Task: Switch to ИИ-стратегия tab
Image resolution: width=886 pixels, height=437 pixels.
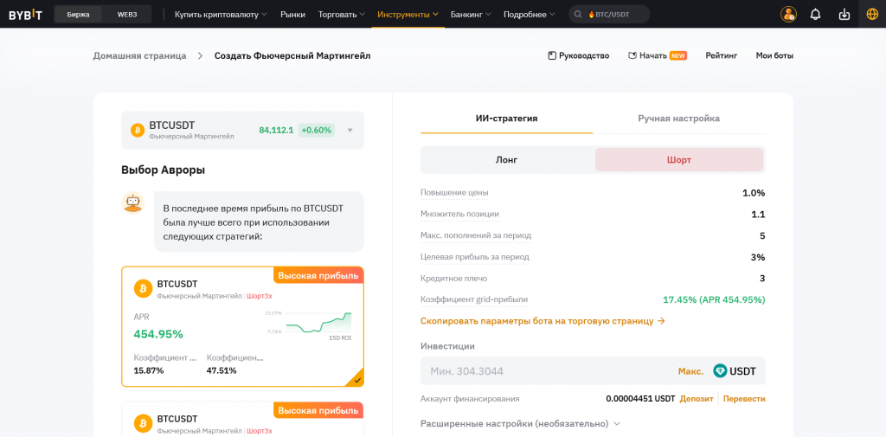Action: (x=506, y=119)
